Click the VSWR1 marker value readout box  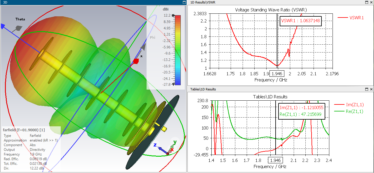300,21
